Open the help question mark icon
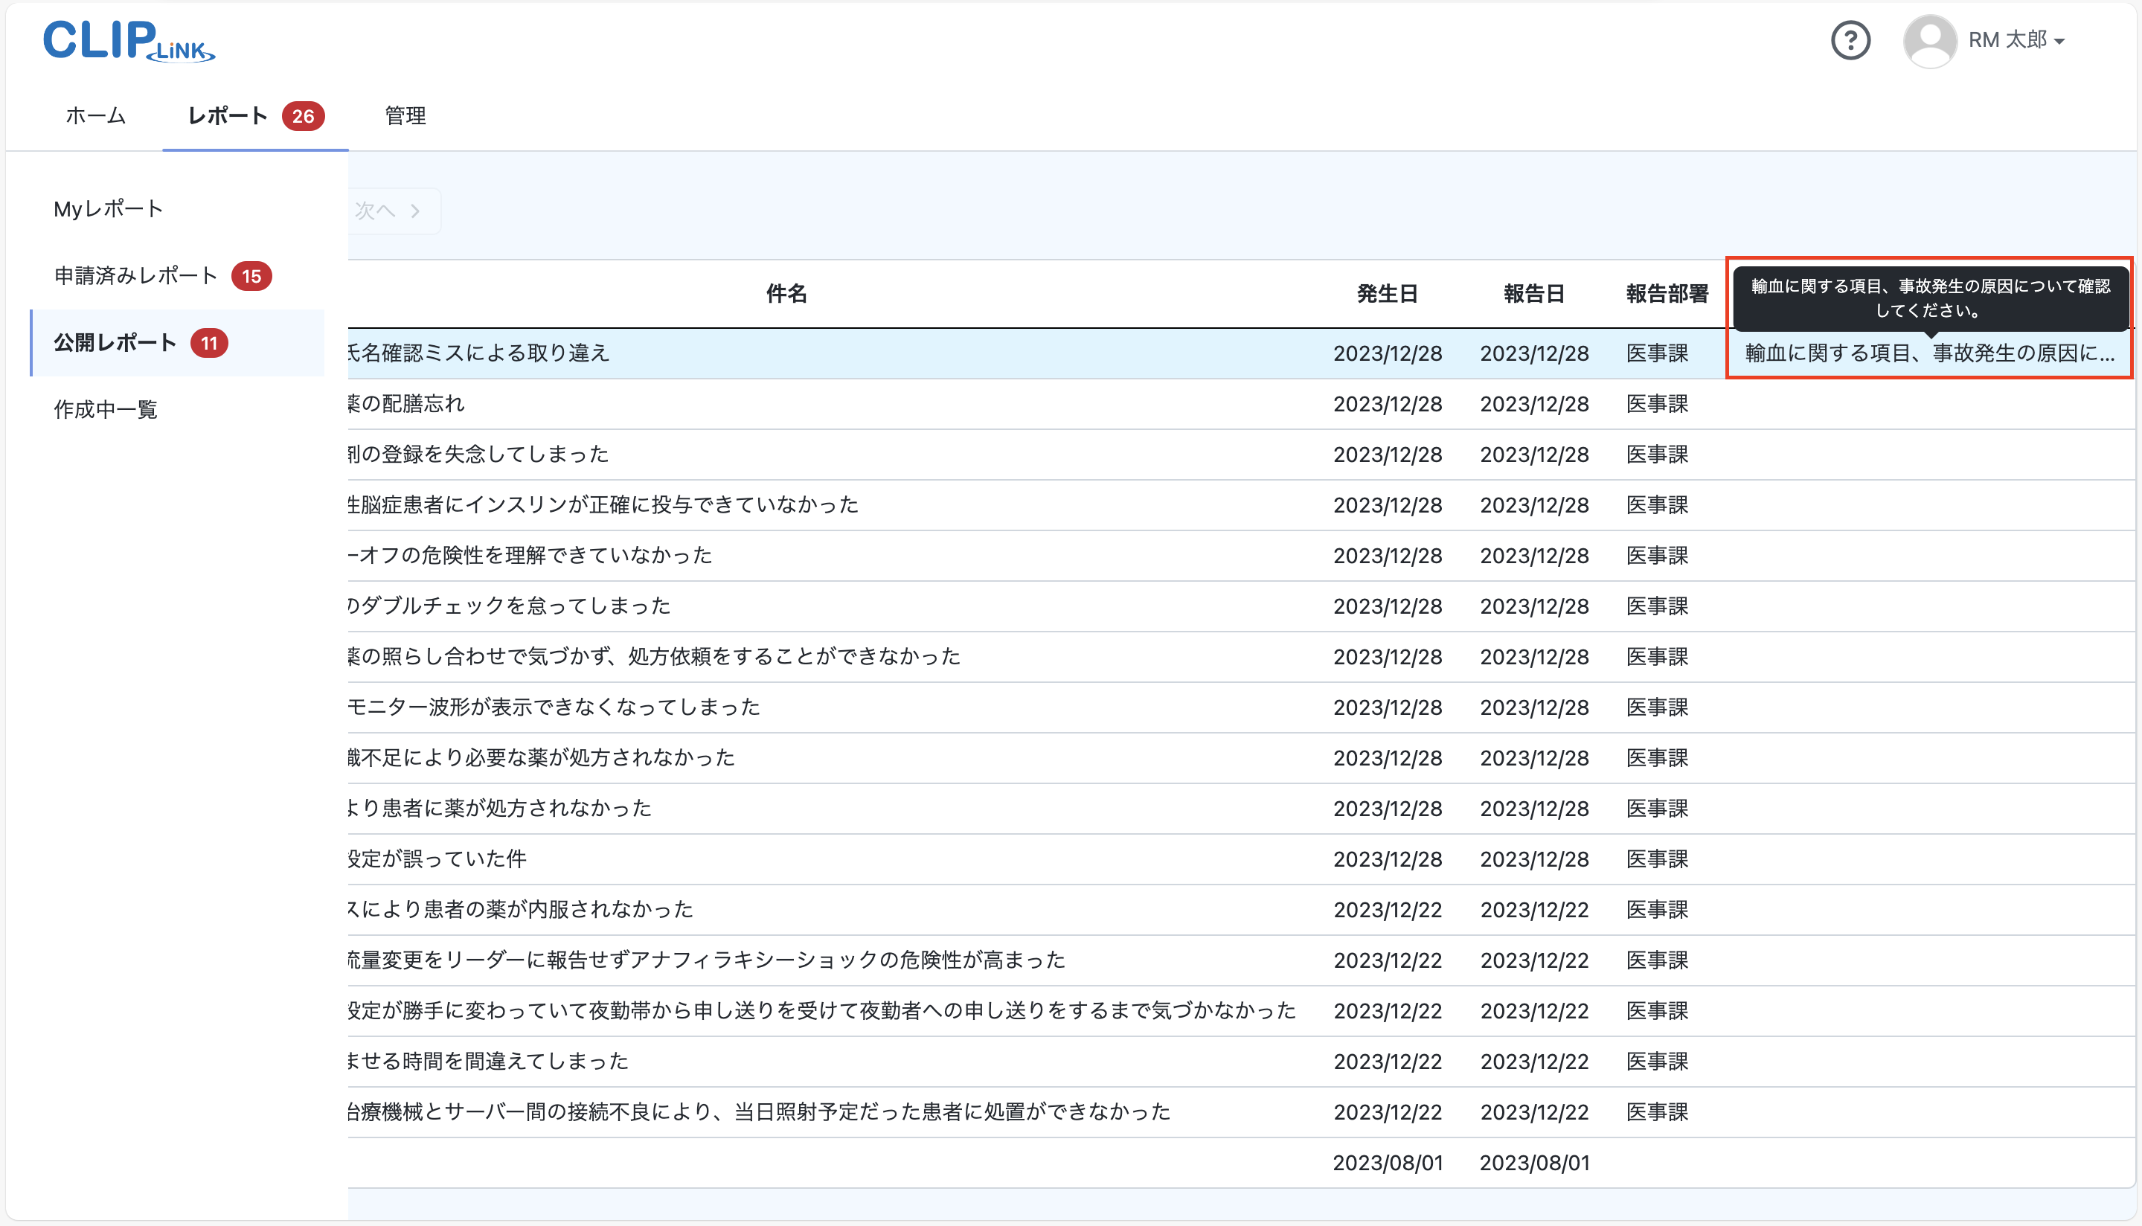2142x1226 pixels. point(1850,39)
